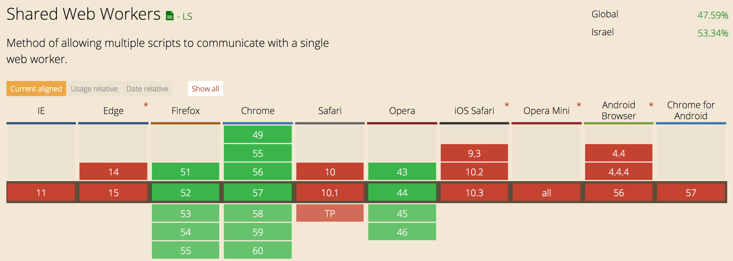733x261 pixels.
Task: Switch to Usage relative view
Action: click(x=94, y=89)
